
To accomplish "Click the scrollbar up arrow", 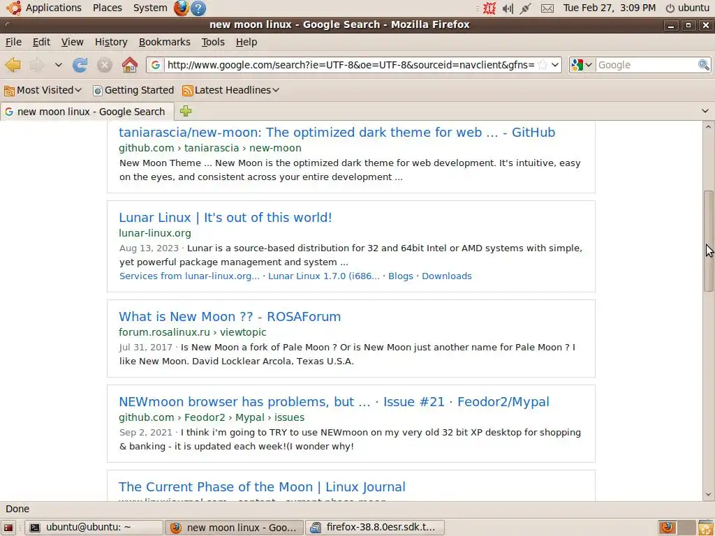I will tap(708, 127).
